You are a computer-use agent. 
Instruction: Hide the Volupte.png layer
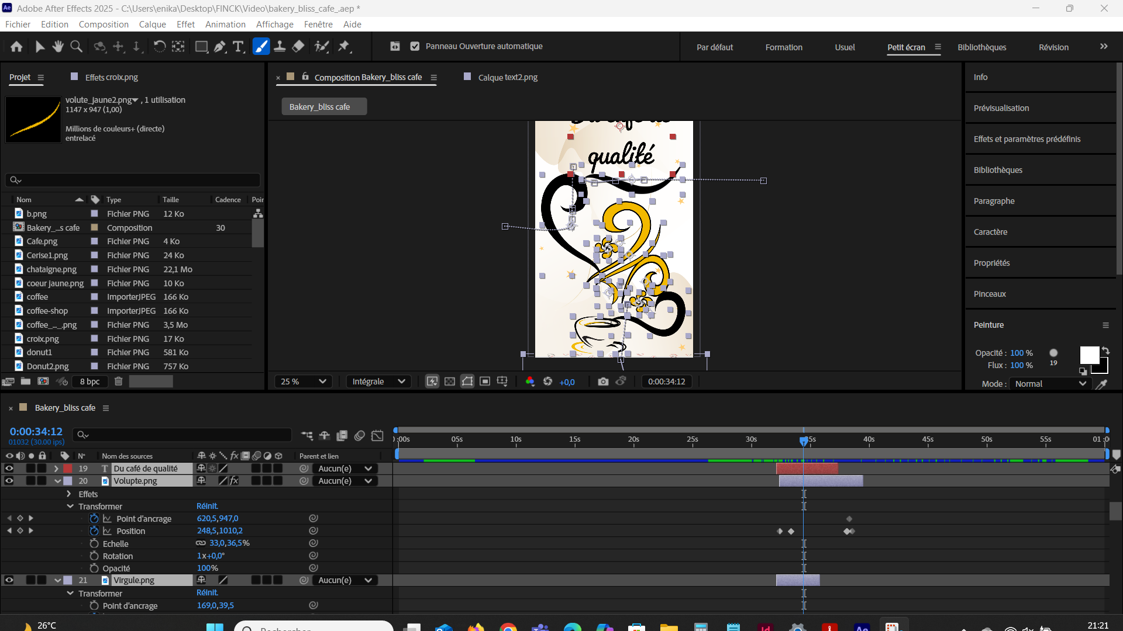(9, 481)
